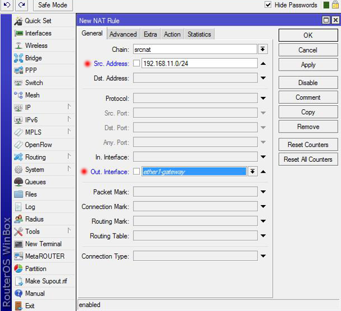Expand the Dst. Address field
Screen dimensions: 341x311
click(x=263, y=78)
